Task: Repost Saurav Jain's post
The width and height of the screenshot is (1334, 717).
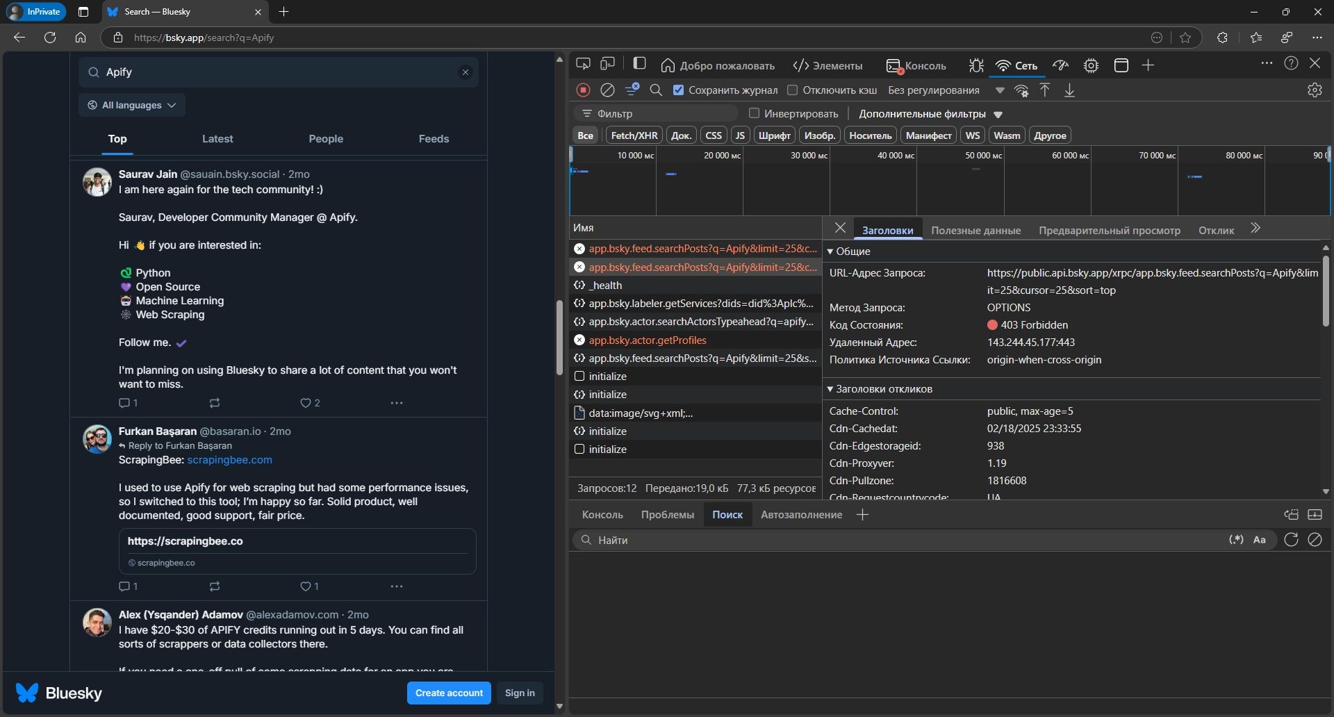Action: (x=215, y=403)
